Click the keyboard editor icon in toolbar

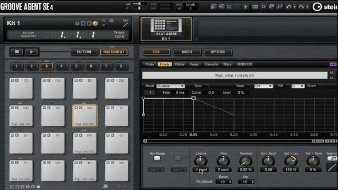[x=255, y=7]
